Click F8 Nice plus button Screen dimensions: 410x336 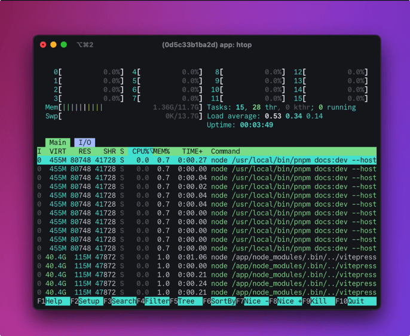click(x=286, y=301)
